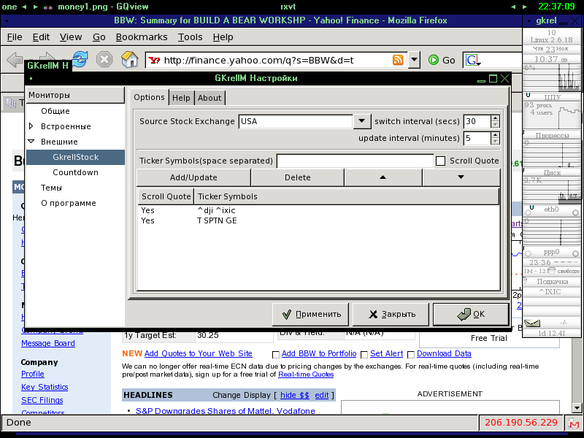The image size is (584, 438).
Task: Check the Set Alert checkbox
Action: coord(364,355)
